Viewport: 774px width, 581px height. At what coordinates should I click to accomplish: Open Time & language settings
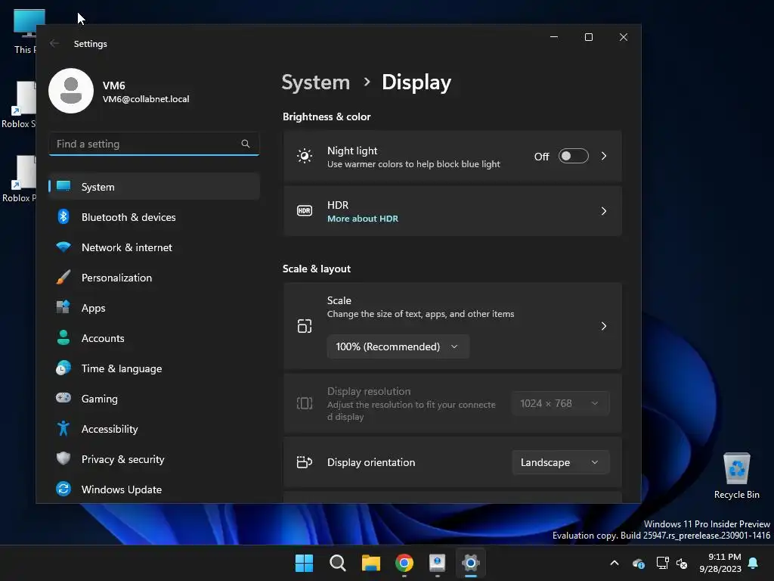[154, 368]
